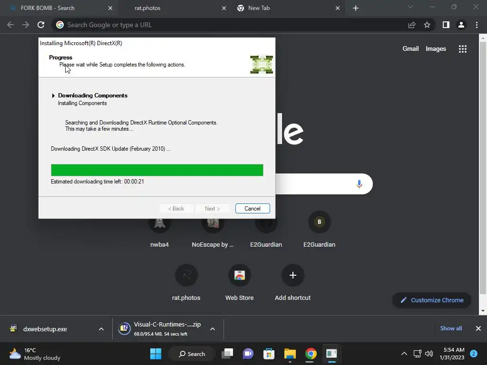The image size is (487, 365).
Task: Open Task View on taskbar
Action: pos(227,354)
